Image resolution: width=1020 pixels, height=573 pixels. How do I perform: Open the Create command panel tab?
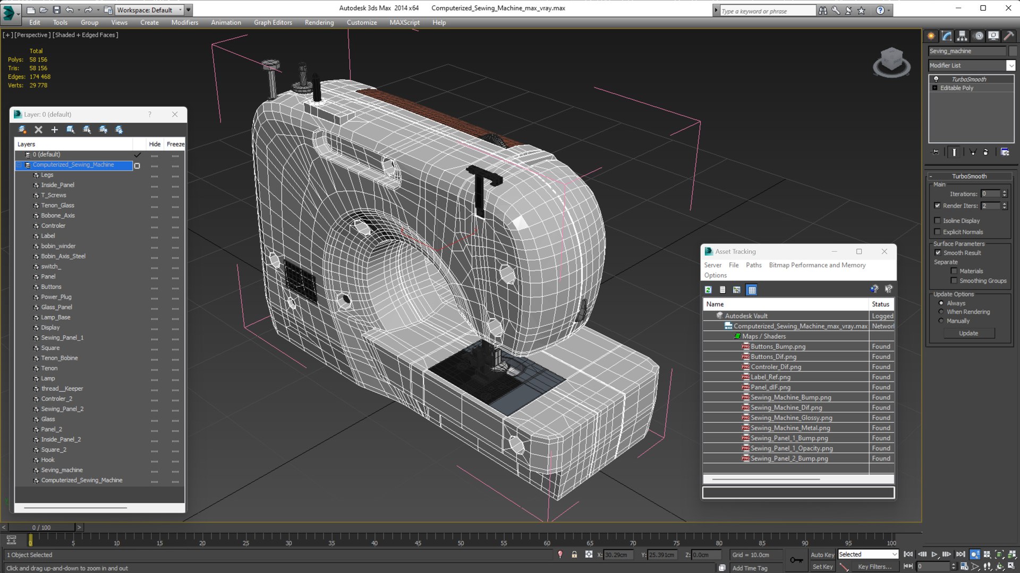point(931,36)
